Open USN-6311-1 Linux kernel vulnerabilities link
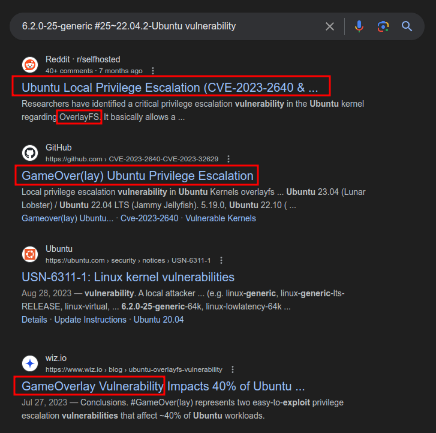 click(x=128, y=277)
